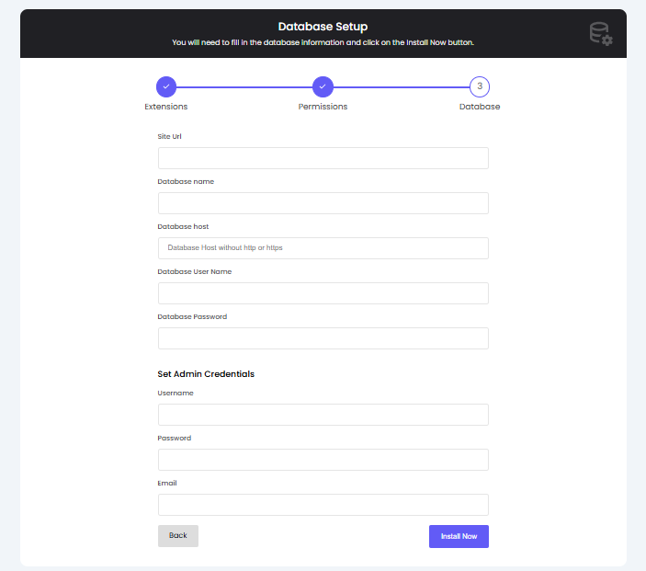Image resolution: width=646 pixels, height=571 pixels.
Task: Click the Extensions step checkmark circle
Action: coord(166,86)
